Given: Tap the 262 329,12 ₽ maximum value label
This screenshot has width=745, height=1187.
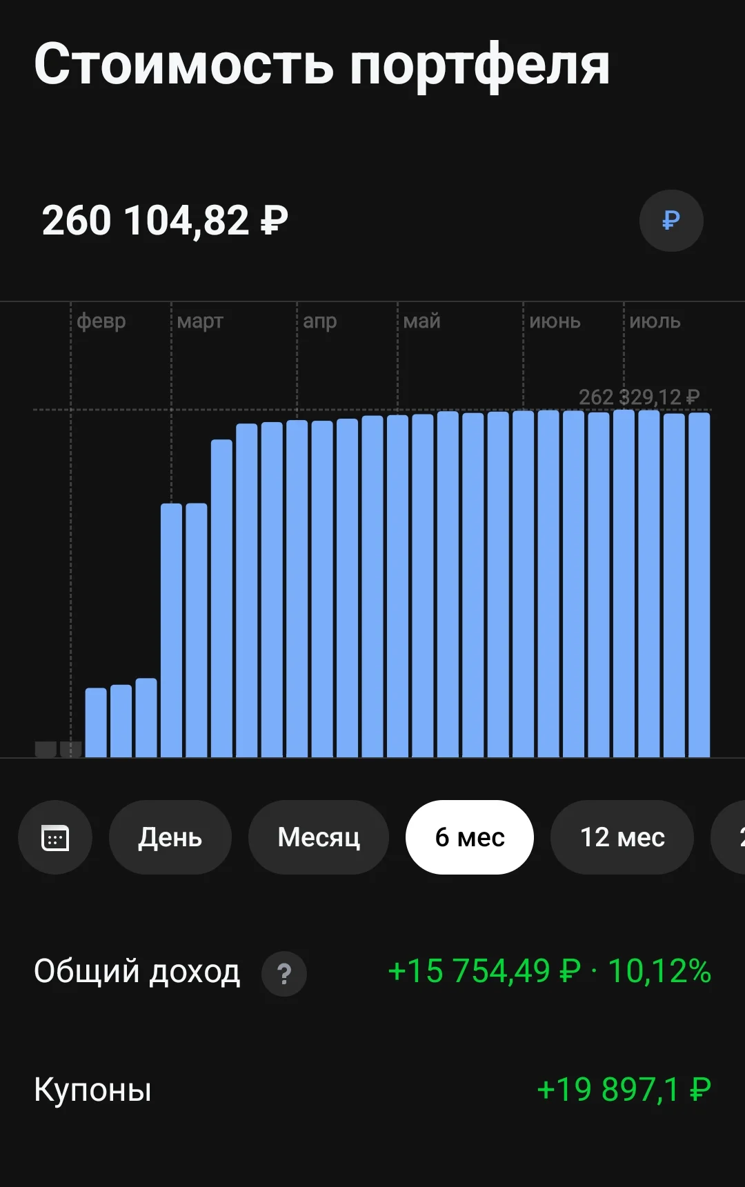Looking at the screenshot, I should coord(639,397).
